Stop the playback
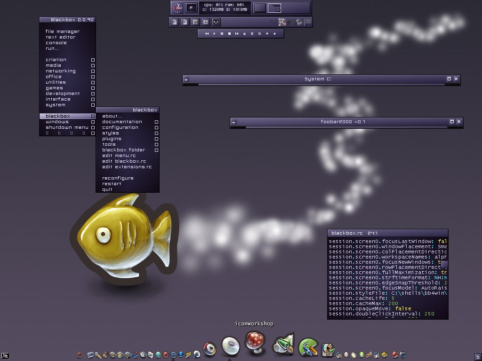This screenshot has width=482, height=361. tap(229, 34)
